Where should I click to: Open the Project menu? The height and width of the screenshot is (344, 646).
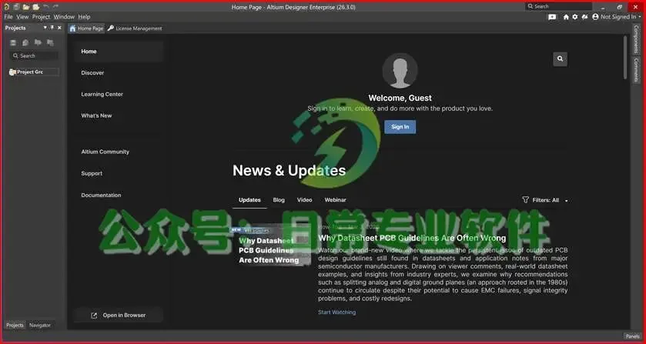[x=41, y=17]
